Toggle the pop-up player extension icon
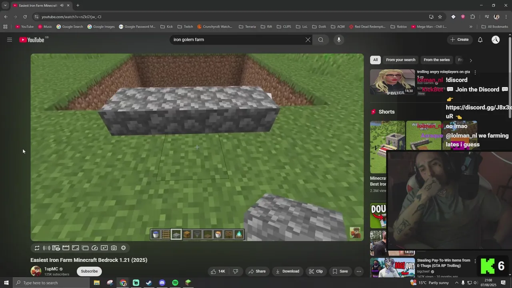Viewport: 512px width, 288px height. pyautogui.click(x=85, y=248)
